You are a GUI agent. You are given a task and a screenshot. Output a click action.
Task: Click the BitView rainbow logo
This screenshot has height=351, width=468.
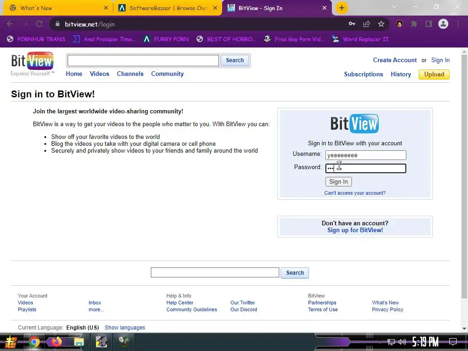[x=32, y=61]
